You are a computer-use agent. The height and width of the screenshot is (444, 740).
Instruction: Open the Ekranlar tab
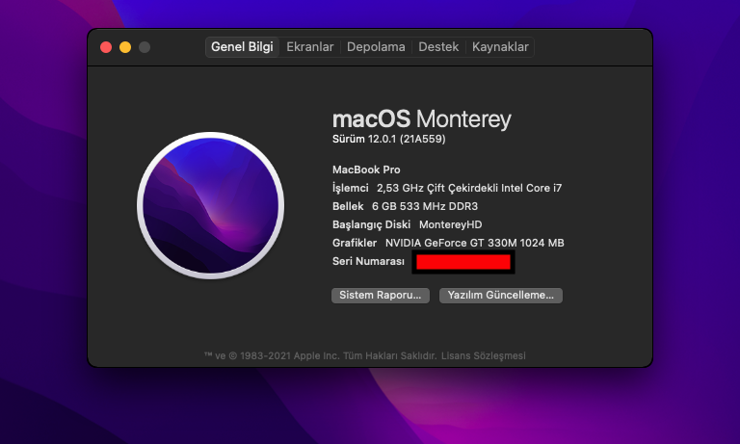tap(310, 47)
